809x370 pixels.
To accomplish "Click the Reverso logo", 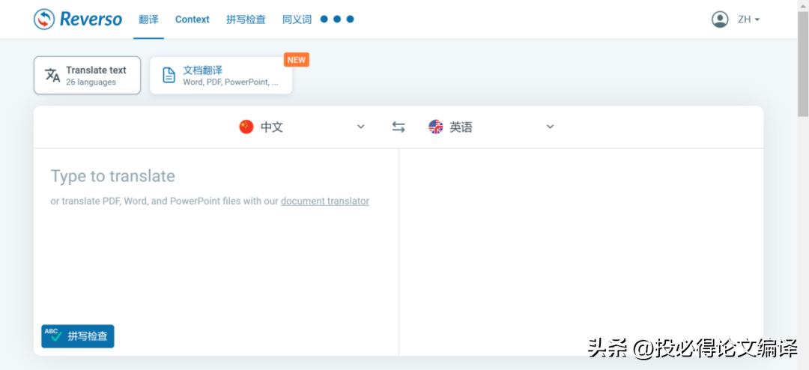I will [x=78, y=19].
